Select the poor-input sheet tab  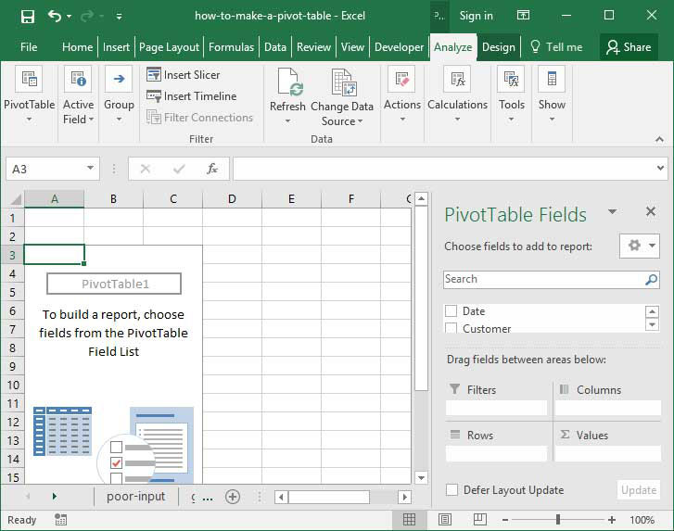click(136, 497)
